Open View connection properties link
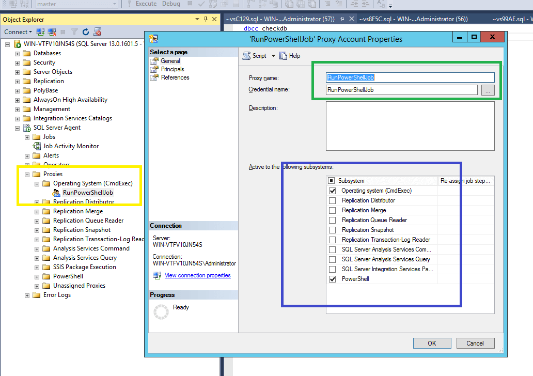The width and height of the screenshot is (533, 376). 197,275
